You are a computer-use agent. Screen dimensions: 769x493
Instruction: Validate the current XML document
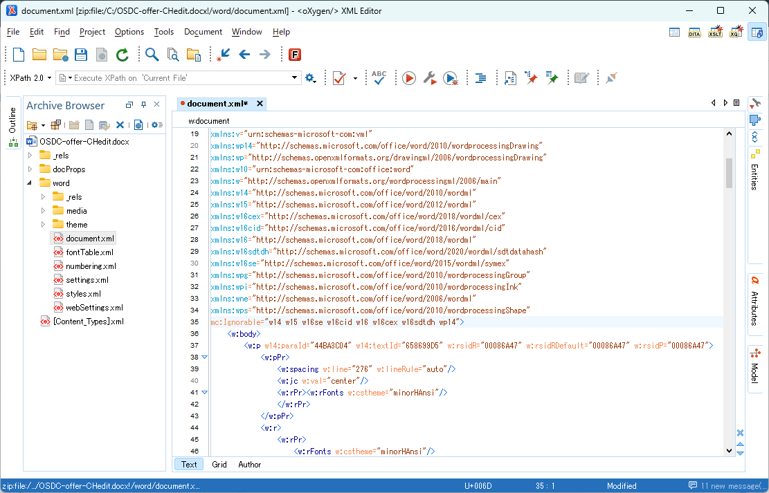340,77
